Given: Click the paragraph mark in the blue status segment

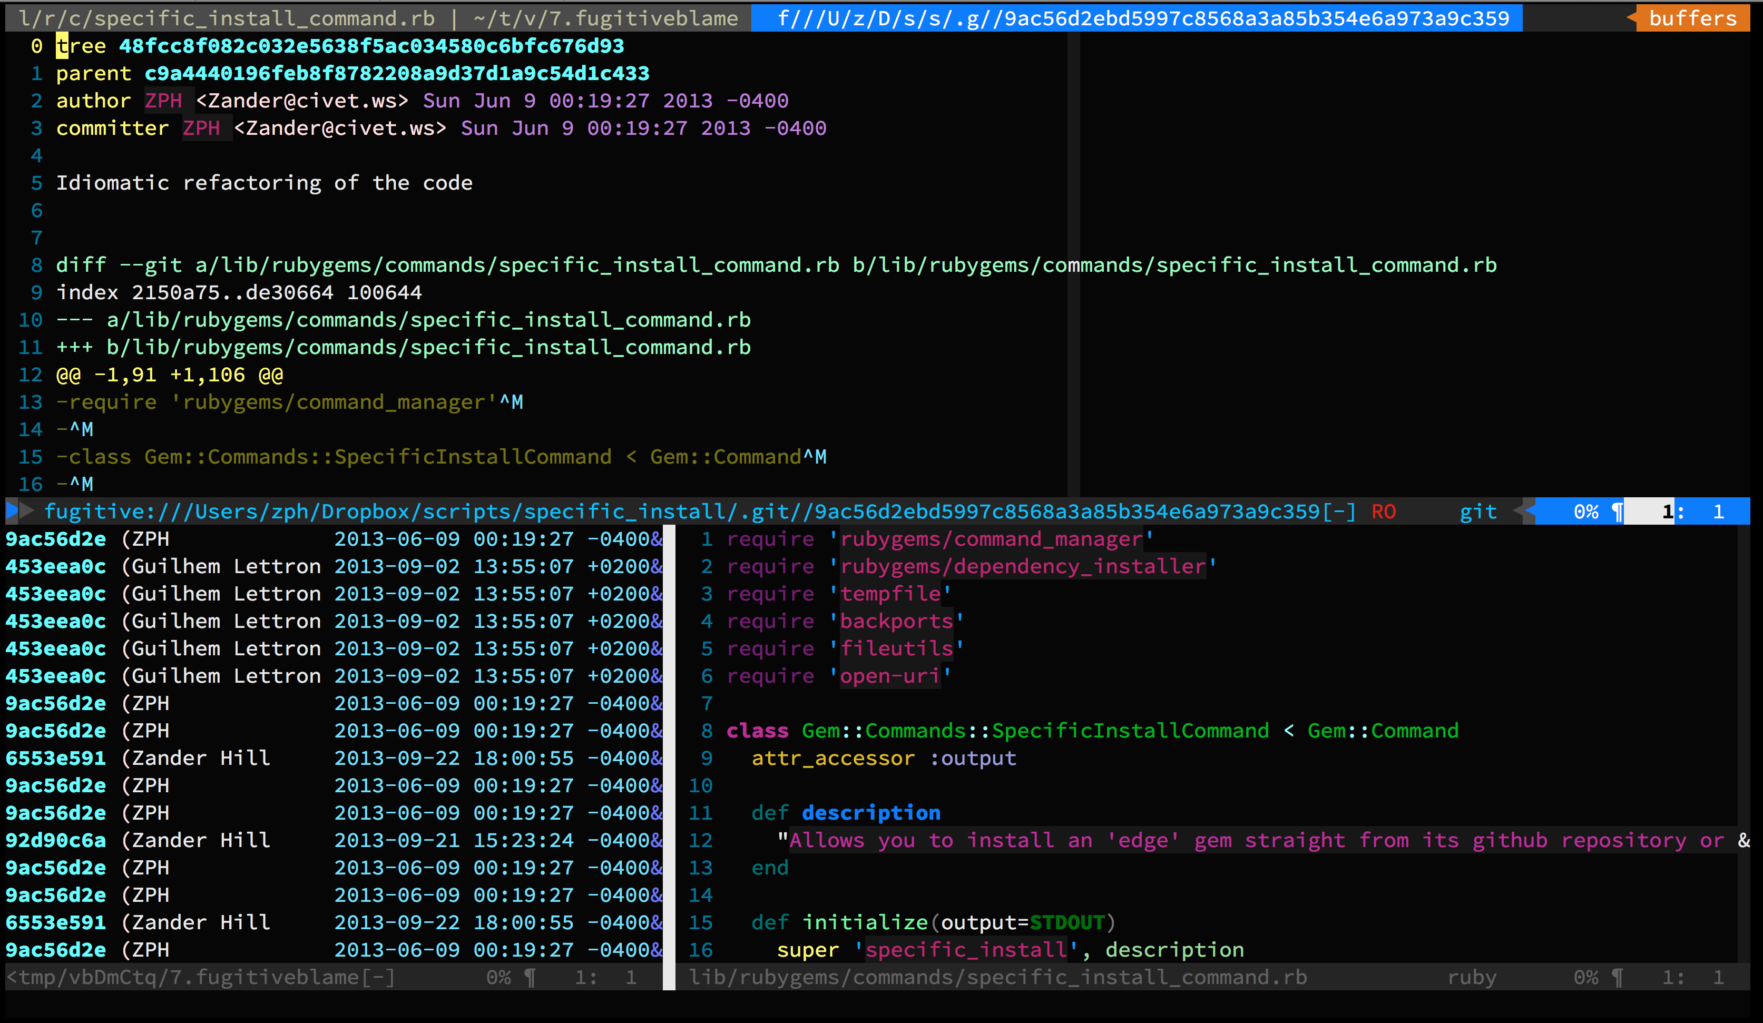Looking at the screenshot, I should [x=1617, y=512].
